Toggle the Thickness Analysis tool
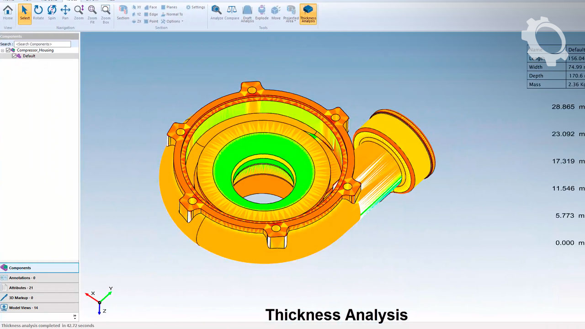 pyautogui.click(x=308, y=13)
